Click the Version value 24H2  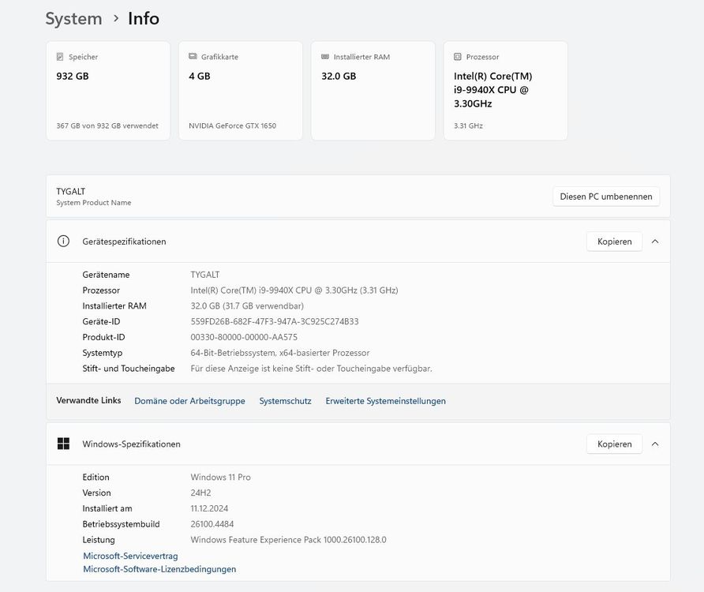click(x=200, y=493)
